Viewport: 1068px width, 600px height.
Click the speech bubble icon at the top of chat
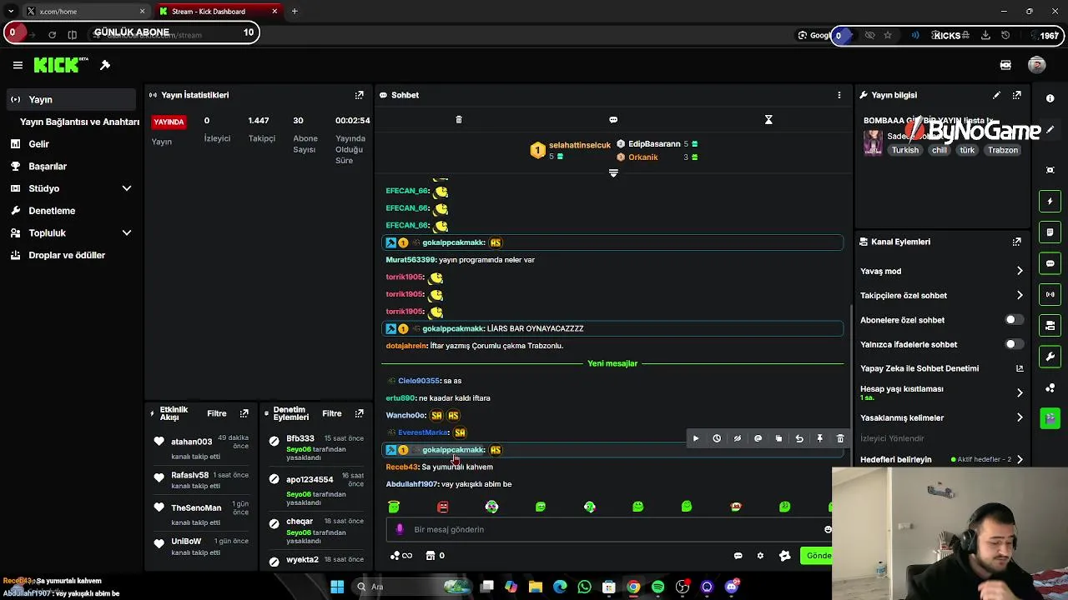pyautogui.click(x=613, y=120)
